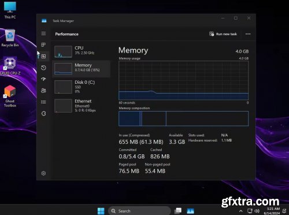Viewport: 289px width, 215px height.
Task: Switch to the Processes page icon
Action: (43, 45)
